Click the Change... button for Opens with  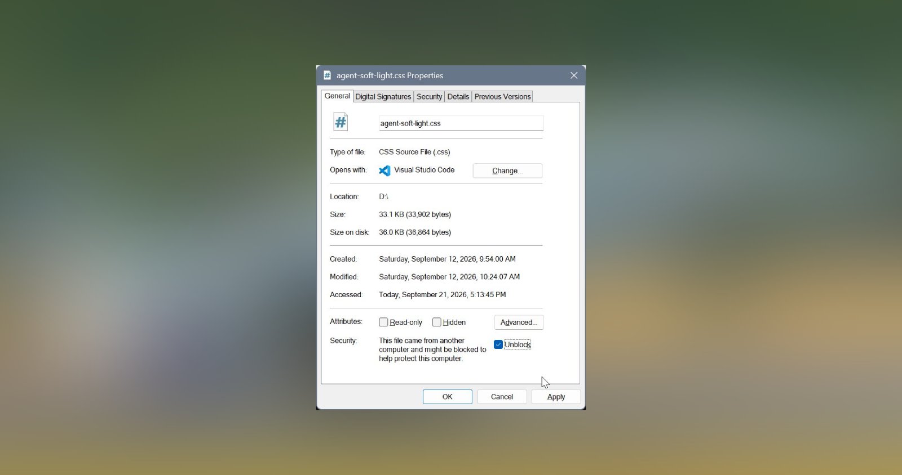[x=507, y=171]
